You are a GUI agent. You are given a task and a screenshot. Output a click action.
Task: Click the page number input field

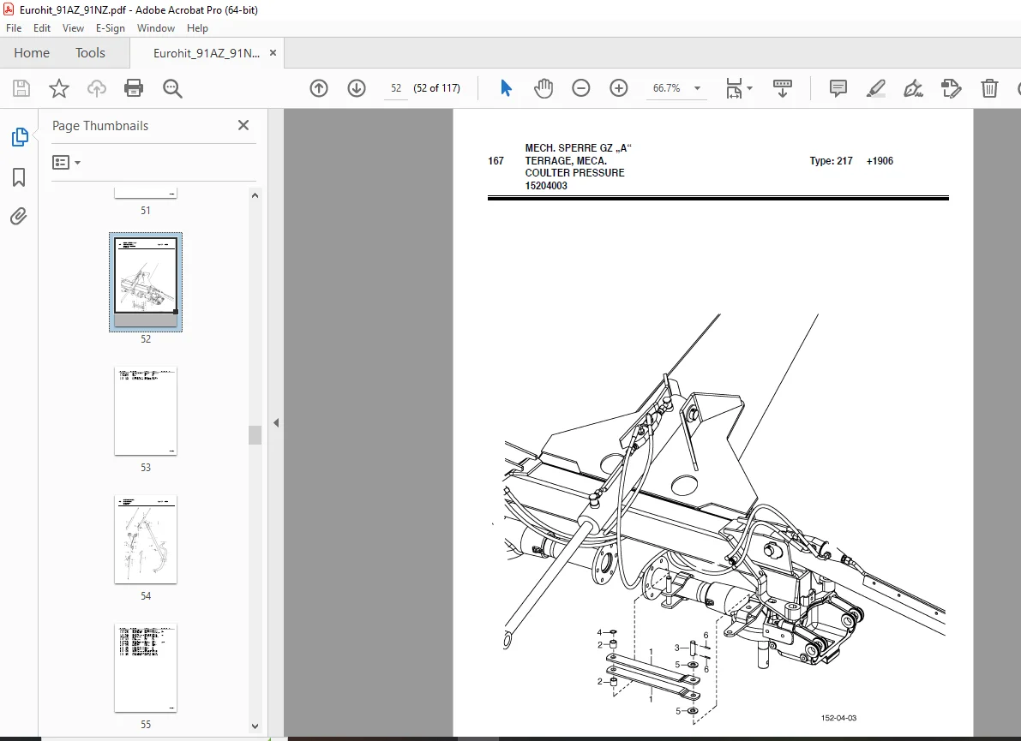[396, 88]
